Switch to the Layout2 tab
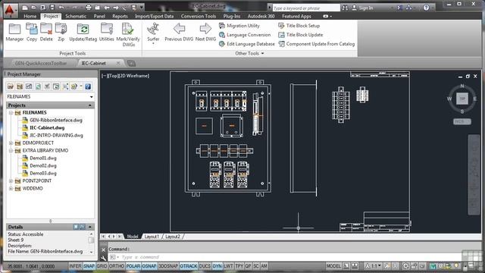This screenshot has width=485, height=273. [x=173, y=237]
